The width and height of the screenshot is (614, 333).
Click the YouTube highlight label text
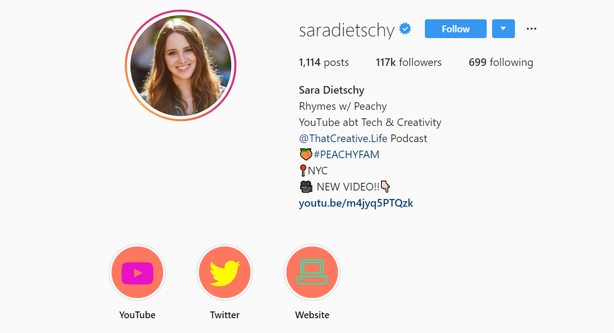137,315
